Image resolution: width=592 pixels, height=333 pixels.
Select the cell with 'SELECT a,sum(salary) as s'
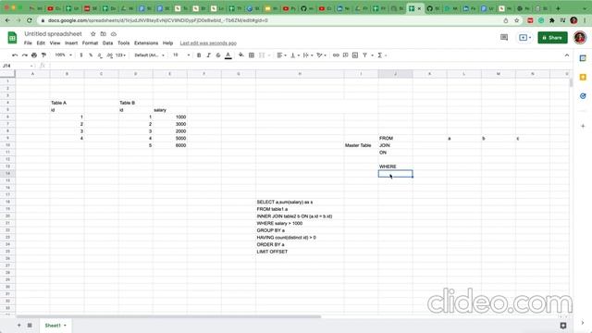coord(300,202)
